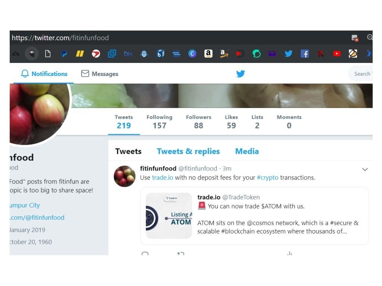Click the blue overlapping squares bookmark
Screen dimensions: 382x286
click(112, 54)
